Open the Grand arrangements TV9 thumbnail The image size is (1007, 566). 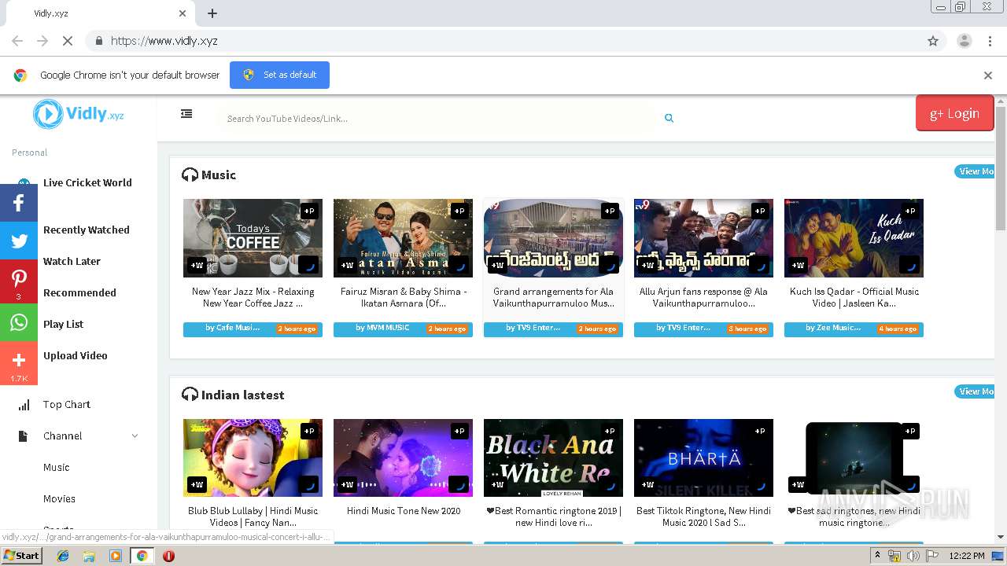553,238
